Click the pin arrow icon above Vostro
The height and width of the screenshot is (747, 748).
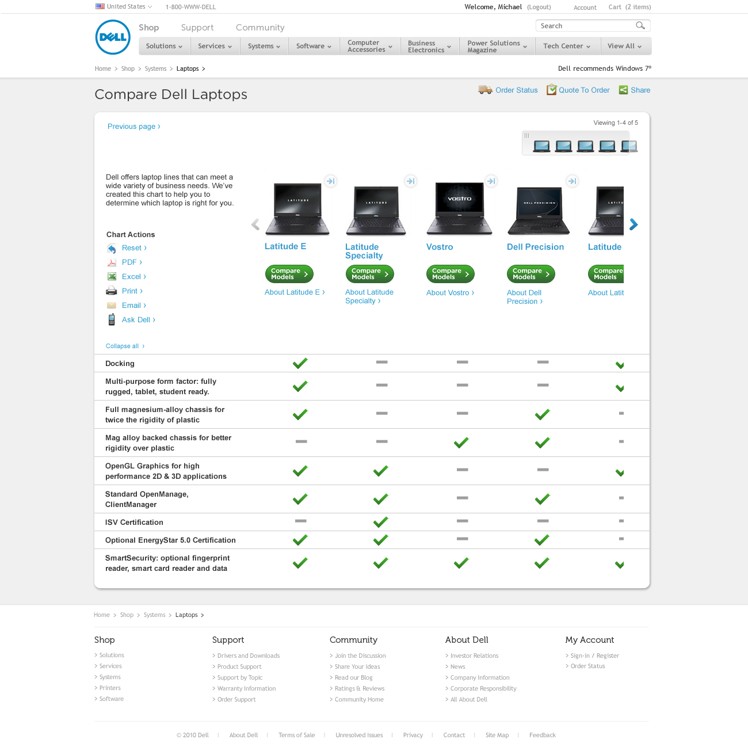pyautogui.click(x=491, y=181)
